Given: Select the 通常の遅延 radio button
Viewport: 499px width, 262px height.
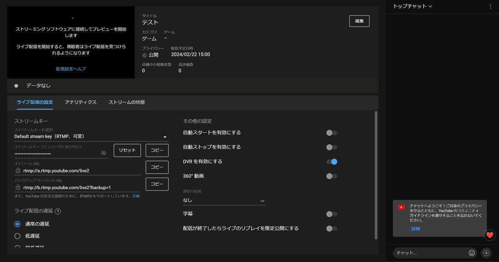Looking at the screenshot, I should pos(17,224).
